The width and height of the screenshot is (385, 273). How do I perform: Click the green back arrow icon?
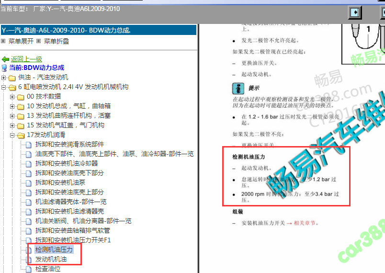pyautogui.click(x=5, y=59)
